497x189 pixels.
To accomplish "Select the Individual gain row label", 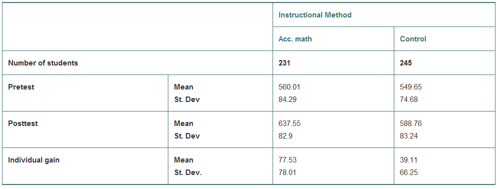I will coord(34,160).
